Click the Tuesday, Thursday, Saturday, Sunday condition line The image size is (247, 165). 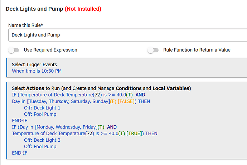[81, 101]
